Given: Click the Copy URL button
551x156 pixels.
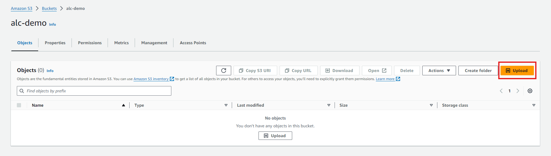Looking at the screenshot, I should 298,71.
